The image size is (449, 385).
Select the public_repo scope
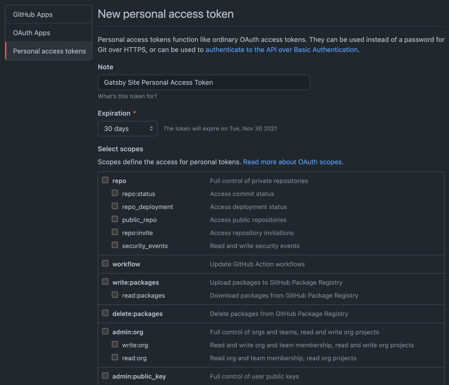(115, 219)
